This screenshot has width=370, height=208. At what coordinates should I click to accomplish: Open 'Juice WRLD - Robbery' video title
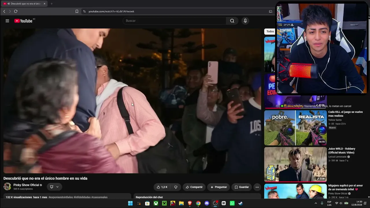(342, 151)
